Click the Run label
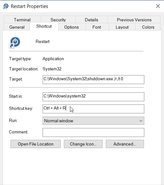Screen dimensions: 164x185 pos(13,120)
